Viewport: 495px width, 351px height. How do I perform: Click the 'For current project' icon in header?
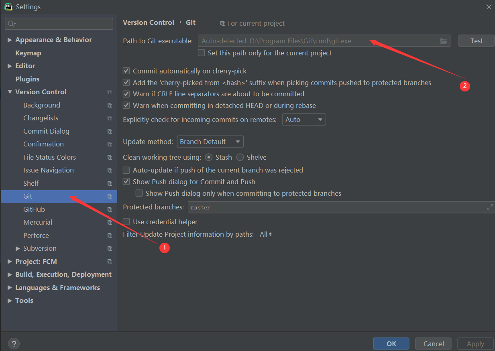point(223,24)
